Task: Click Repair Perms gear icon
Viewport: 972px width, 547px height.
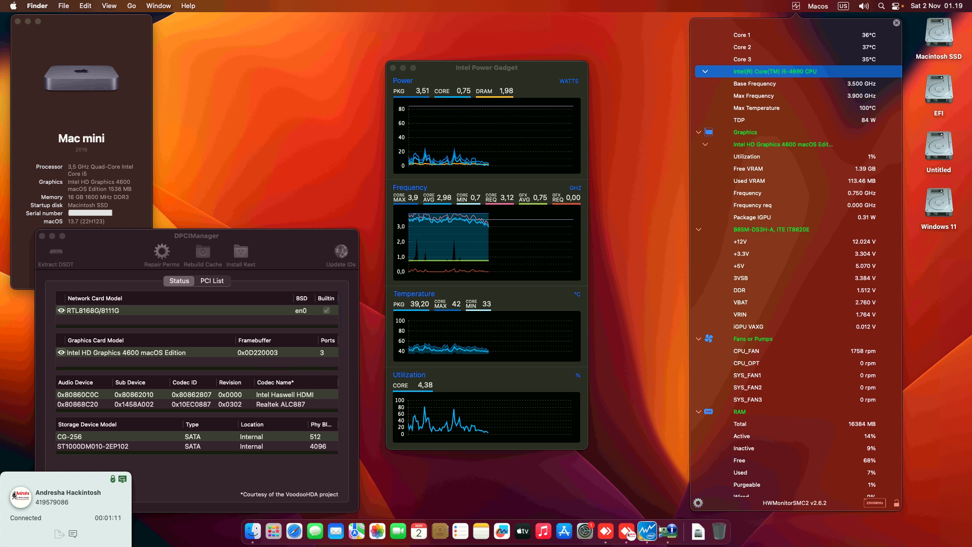Action: click(x=161, y=251)
